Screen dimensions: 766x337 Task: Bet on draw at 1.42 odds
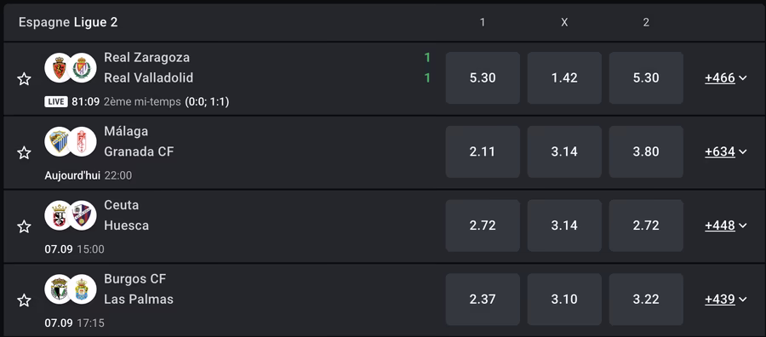(x=564, y=78)
